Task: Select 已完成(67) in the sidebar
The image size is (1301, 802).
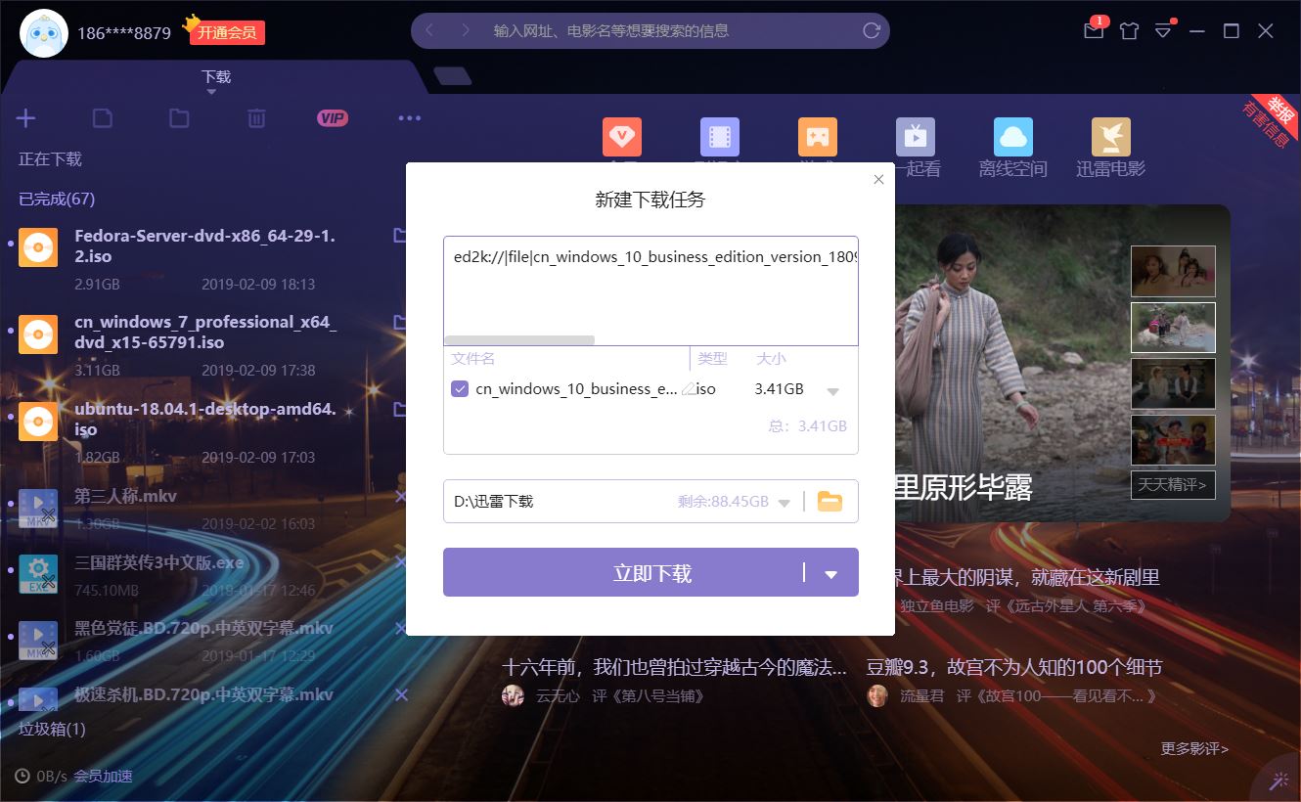Action: [x=57, y=199]
